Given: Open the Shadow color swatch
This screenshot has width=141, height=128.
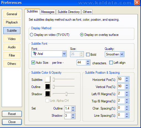Looking at the screenshot, I should 47,94.
